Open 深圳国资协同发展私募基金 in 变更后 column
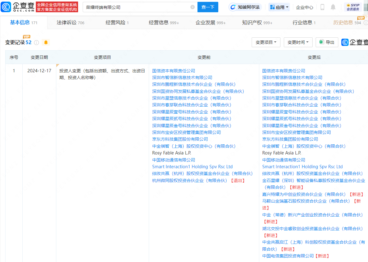The width and height of the screenshot is (368, 262). pyautogui.click(x=308, y=91)
